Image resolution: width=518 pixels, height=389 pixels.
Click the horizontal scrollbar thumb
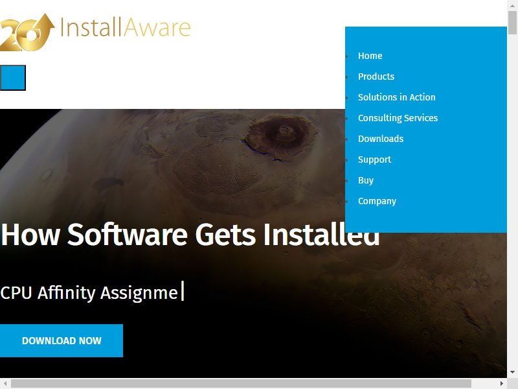click(241, 383)
